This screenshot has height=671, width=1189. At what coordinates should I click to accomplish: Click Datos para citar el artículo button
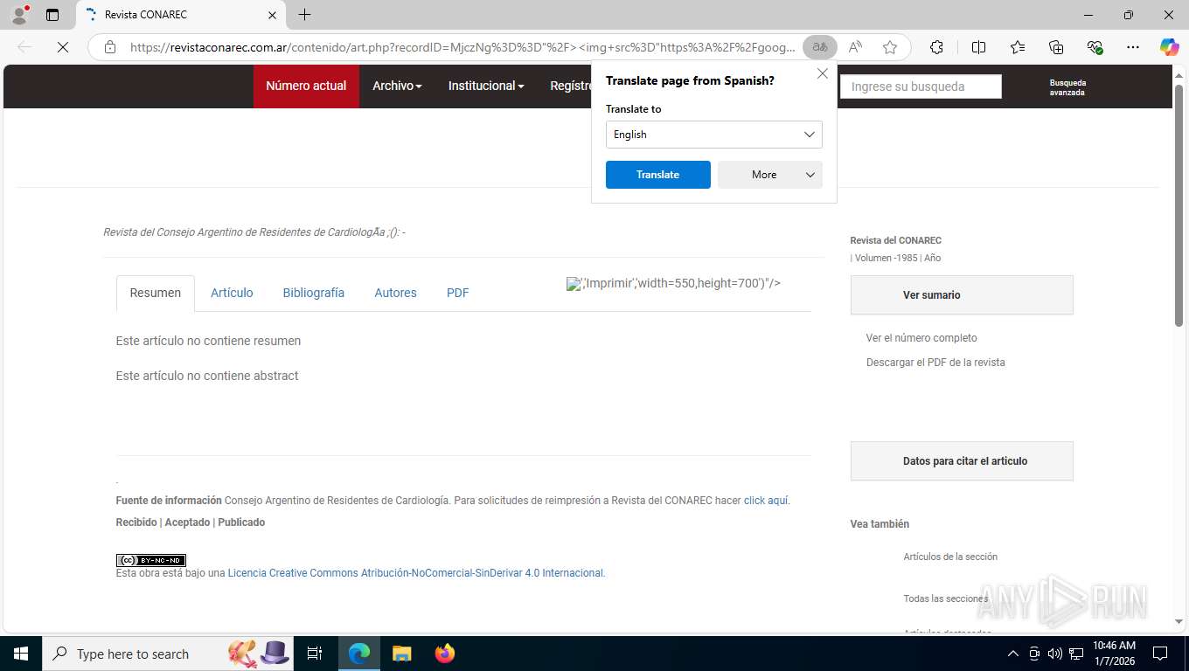point(962,461)
